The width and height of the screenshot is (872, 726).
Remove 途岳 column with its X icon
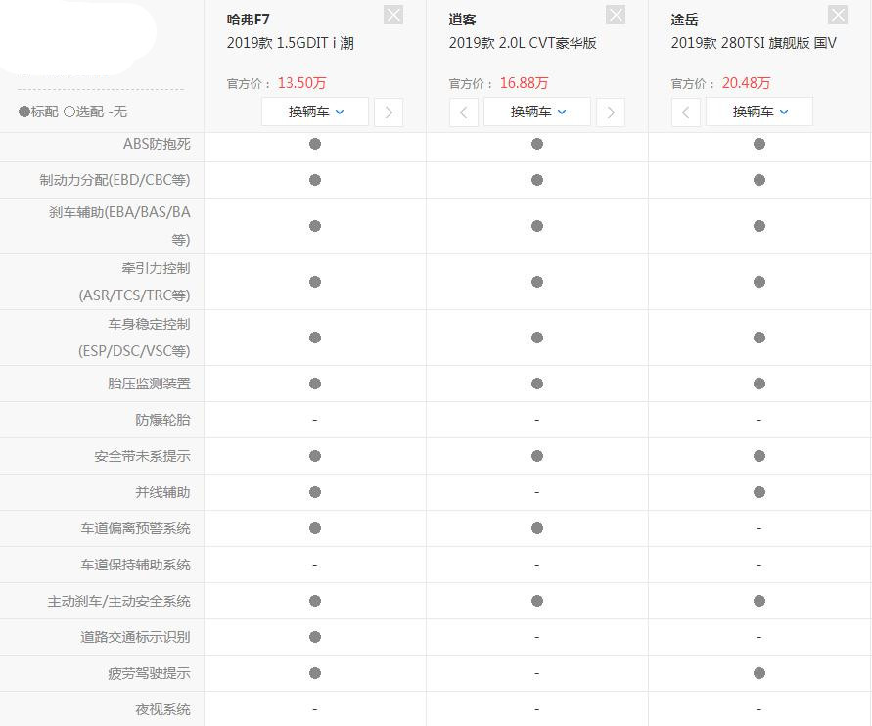[838, 15]
